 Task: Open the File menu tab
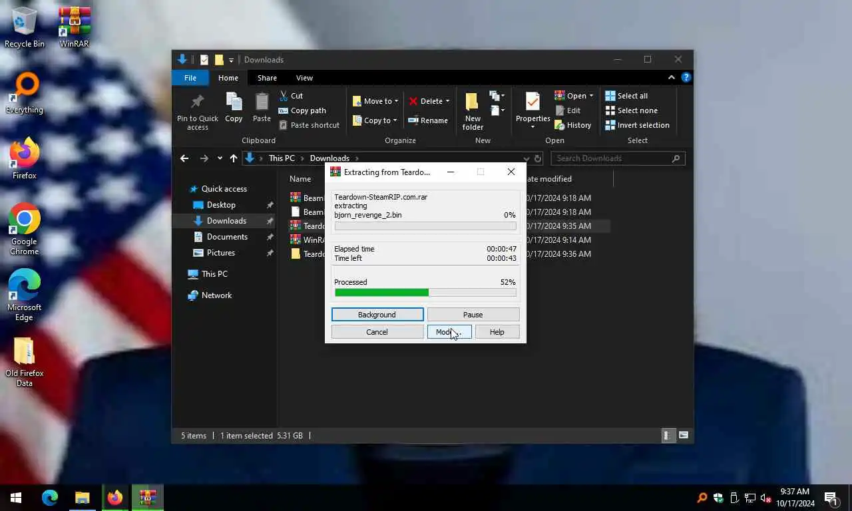(x=190, y=78)
